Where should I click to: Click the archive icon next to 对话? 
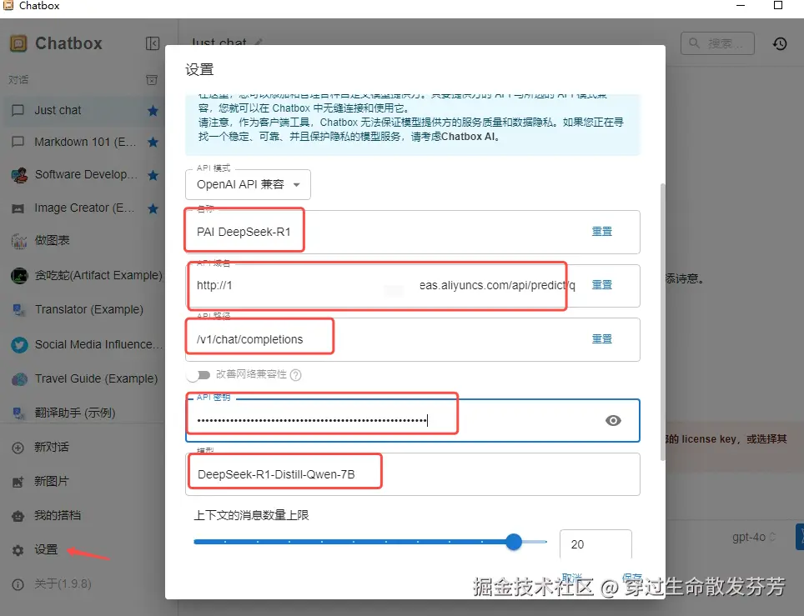click(152, 80)
